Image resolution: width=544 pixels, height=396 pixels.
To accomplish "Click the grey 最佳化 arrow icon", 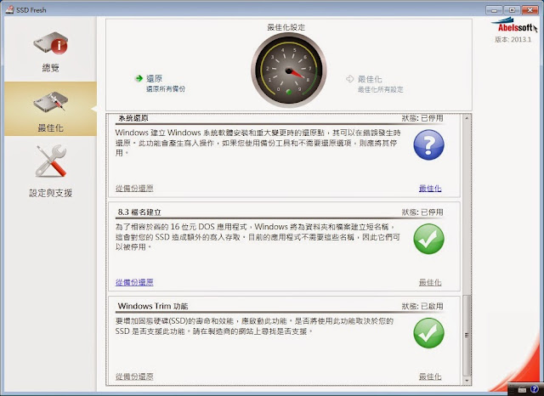I will 349,79.
